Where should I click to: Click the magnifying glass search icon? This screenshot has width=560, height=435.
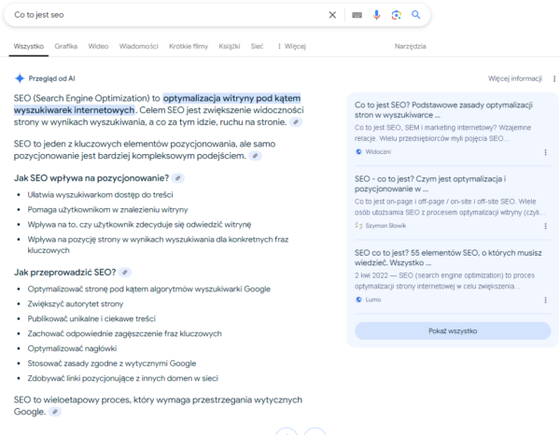pyautogui.click(x=415, y=15)
